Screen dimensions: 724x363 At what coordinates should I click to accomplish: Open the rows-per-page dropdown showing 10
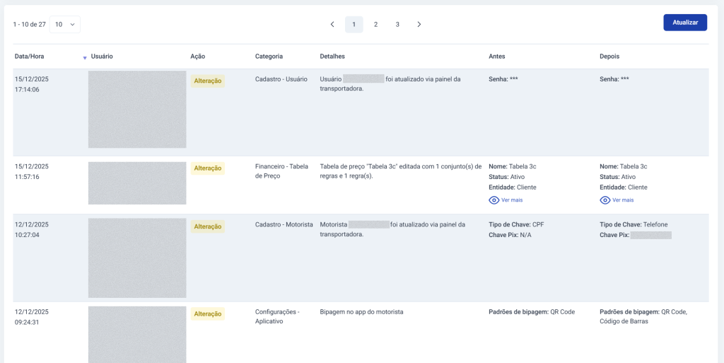(65, 25)
